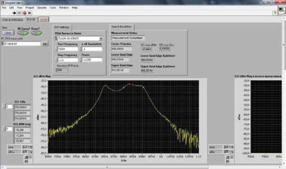Click the x dB Bandwidth stepper arrows
Viewport: 286px width, 169px height.
(x=81, y=49)
